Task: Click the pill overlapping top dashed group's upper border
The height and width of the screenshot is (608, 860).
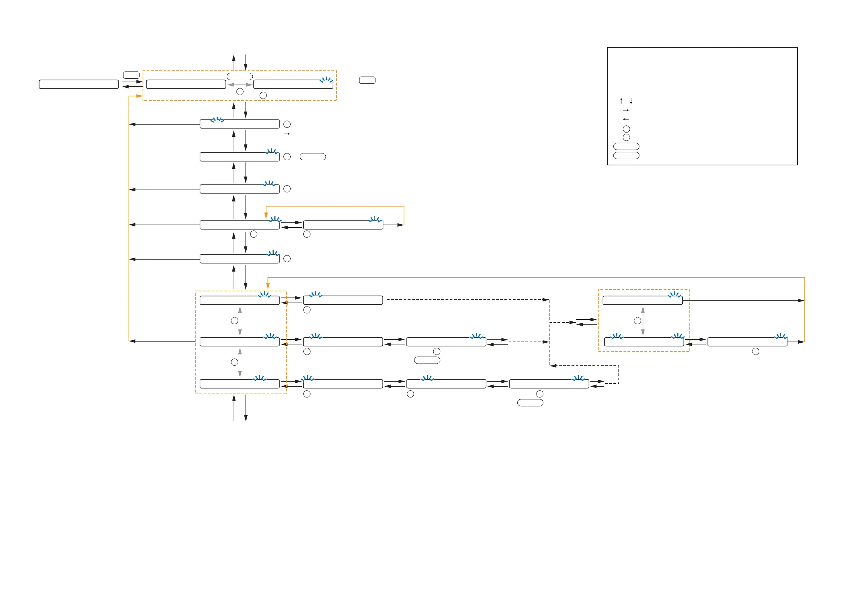Action: [240, 77]
